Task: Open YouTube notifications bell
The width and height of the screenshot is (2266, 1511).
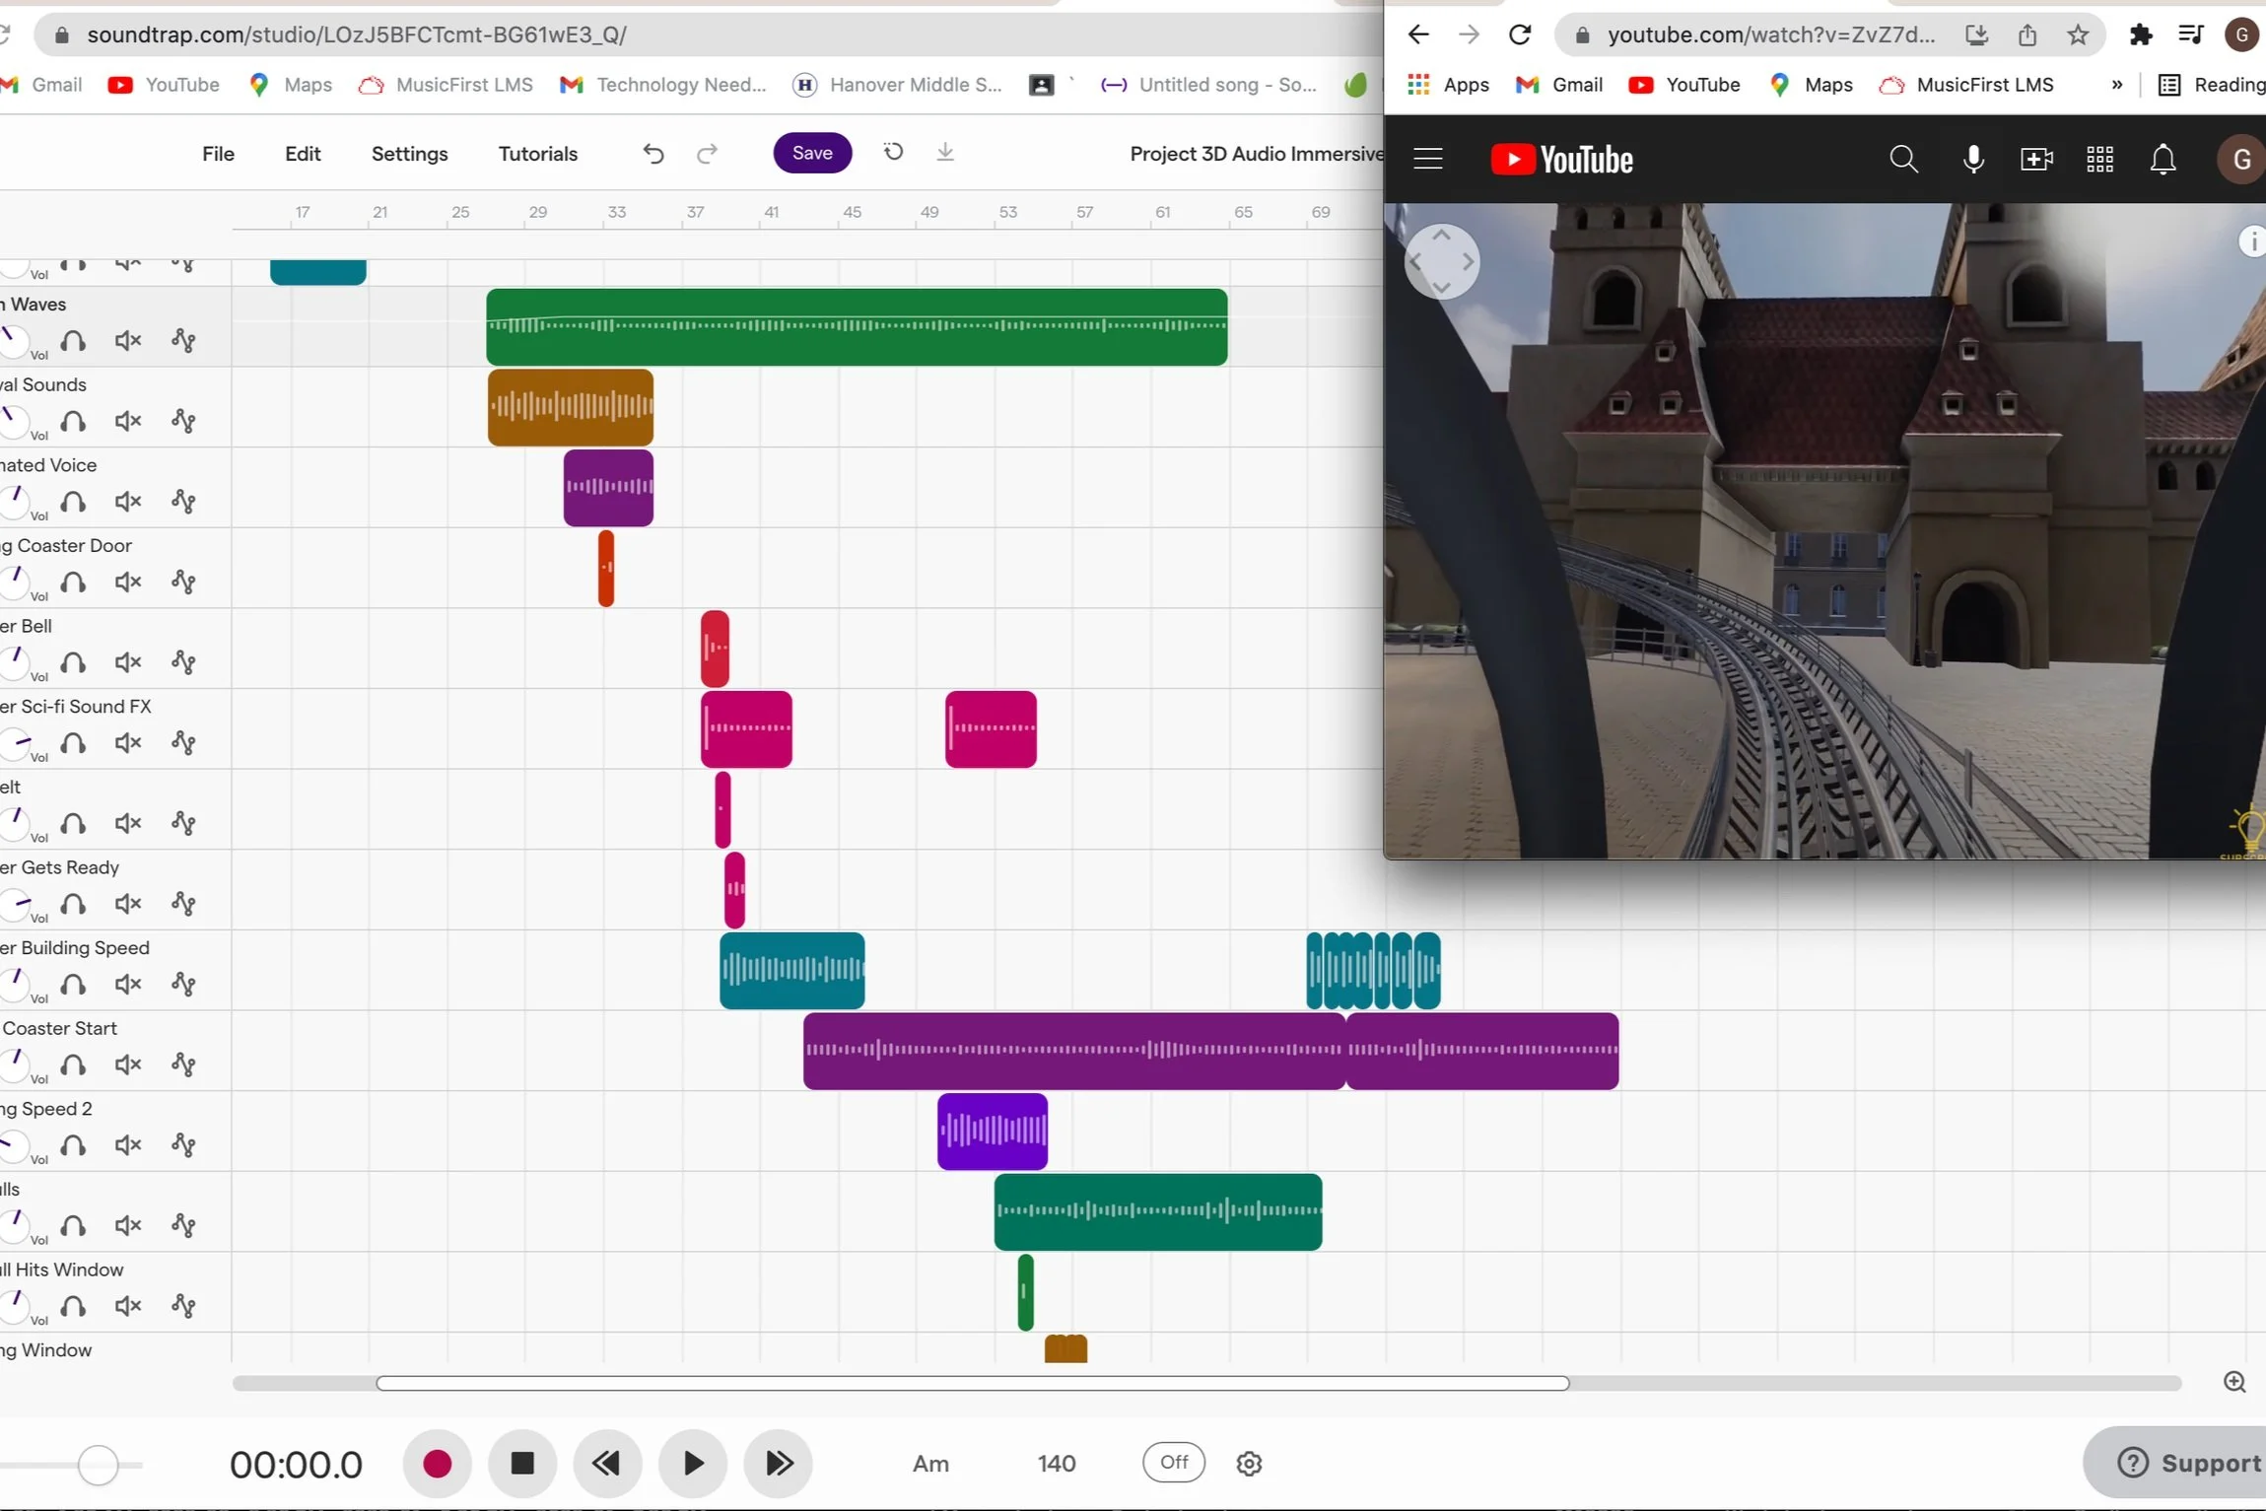Action: (2163, 160)
